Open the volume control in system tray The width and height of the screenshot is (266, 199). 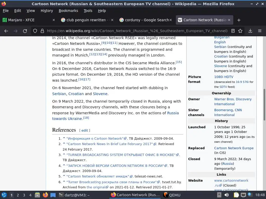pyautogui.click(x=227, y=195)
